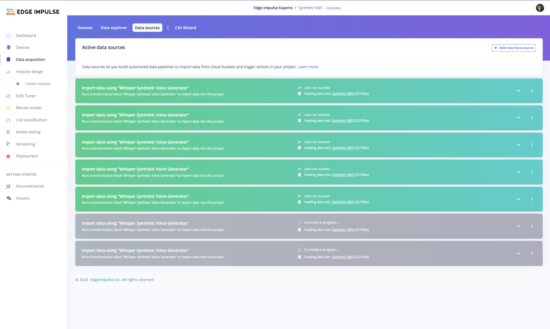The width and height of the screenshot is (550, 329).
Task: Click the ENTERPRISE badge in header
Action: [x=333, y=8]
